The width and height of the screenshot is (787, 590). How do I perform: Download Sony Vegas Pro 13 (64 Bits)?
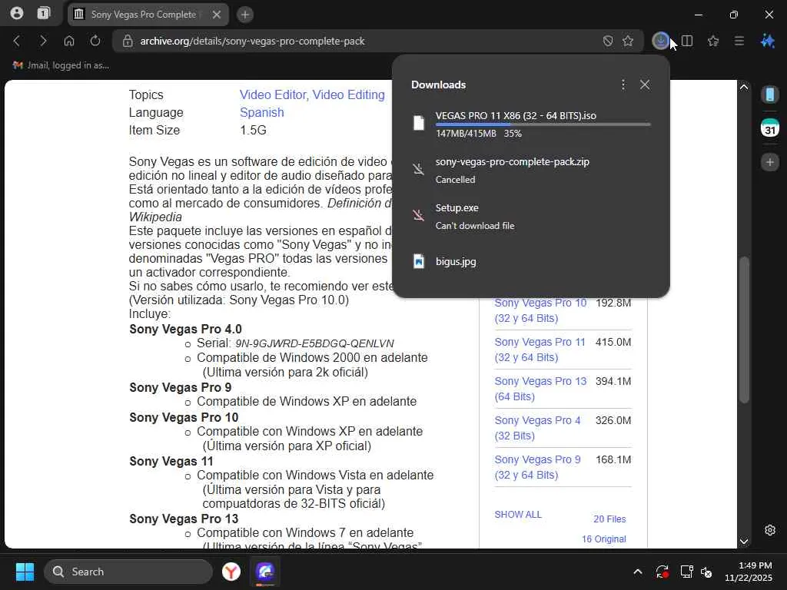click(540, 389)
